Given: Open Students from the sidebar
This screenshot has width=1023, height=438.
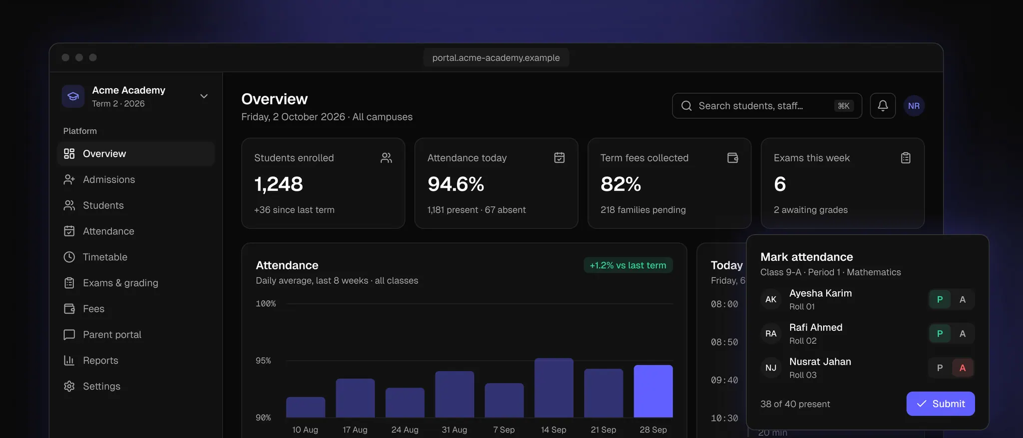Looking at the screenshot, I should tap(136, 206).
